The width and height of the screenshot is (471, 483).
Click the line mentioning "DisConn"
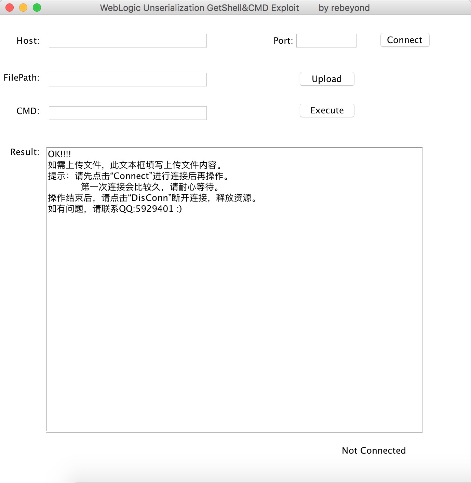click(x=152, y=198)
